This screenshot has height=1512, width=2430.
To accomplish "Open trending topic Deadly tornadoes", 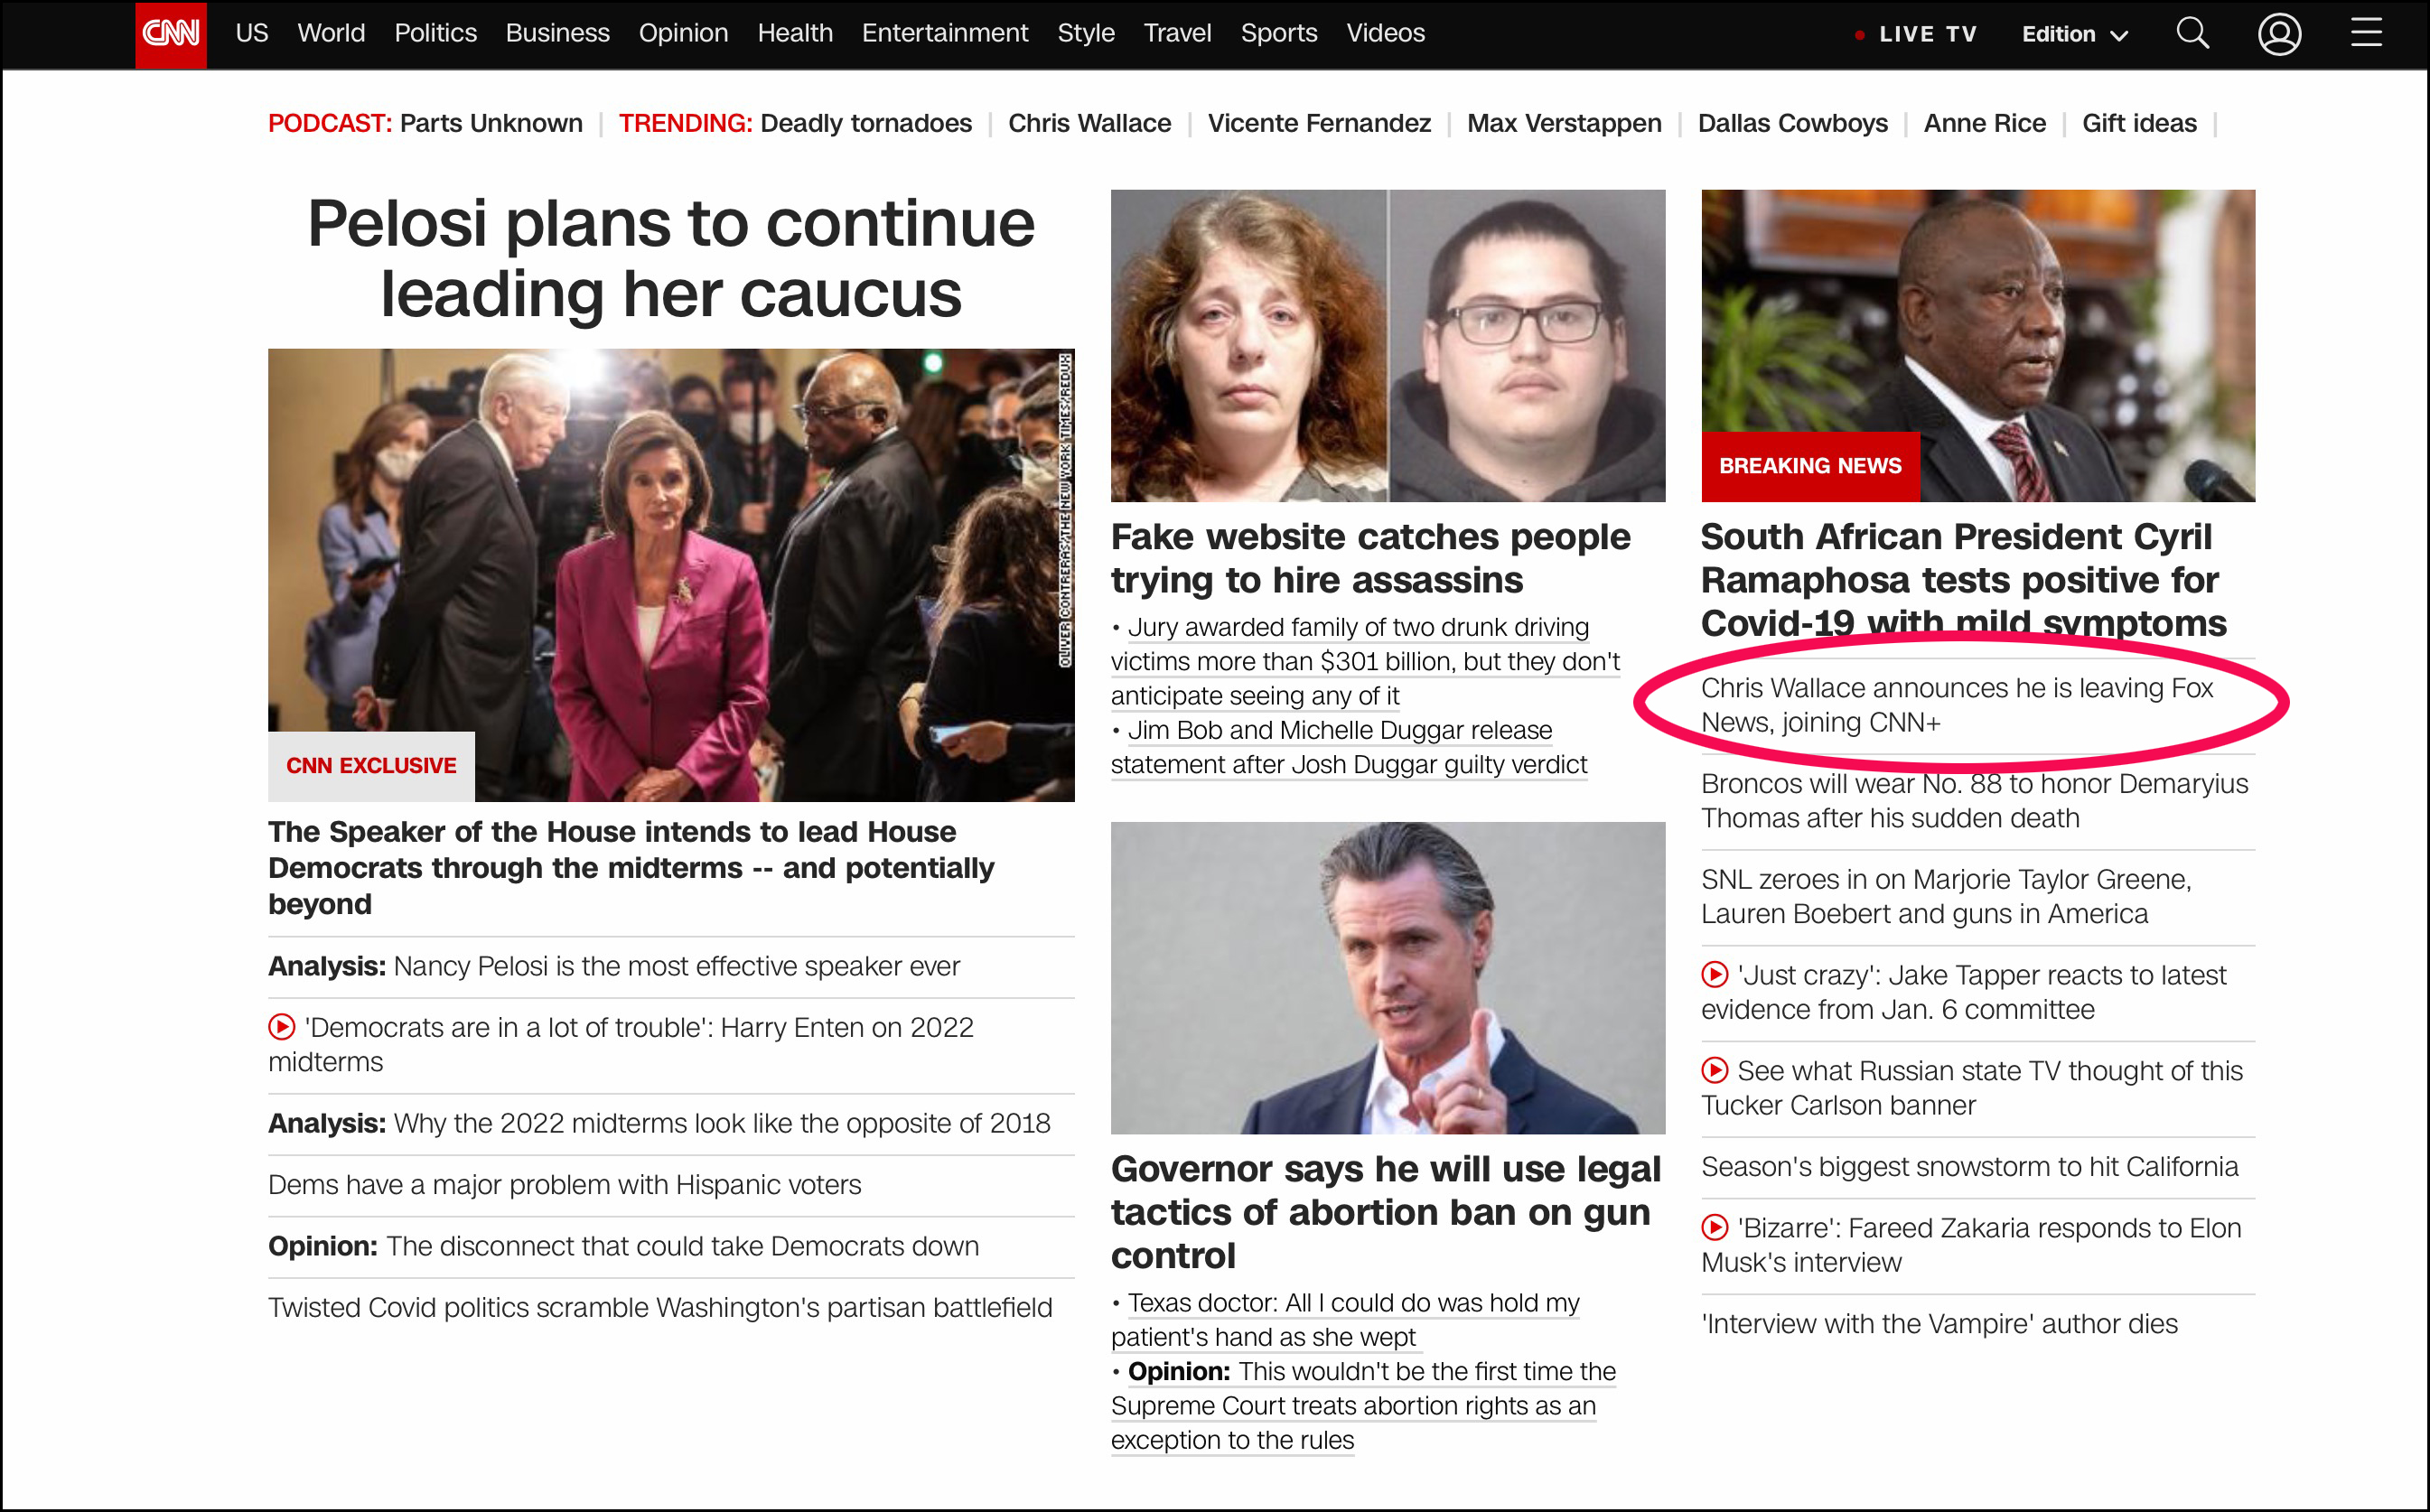I will (x=866, y=123).
